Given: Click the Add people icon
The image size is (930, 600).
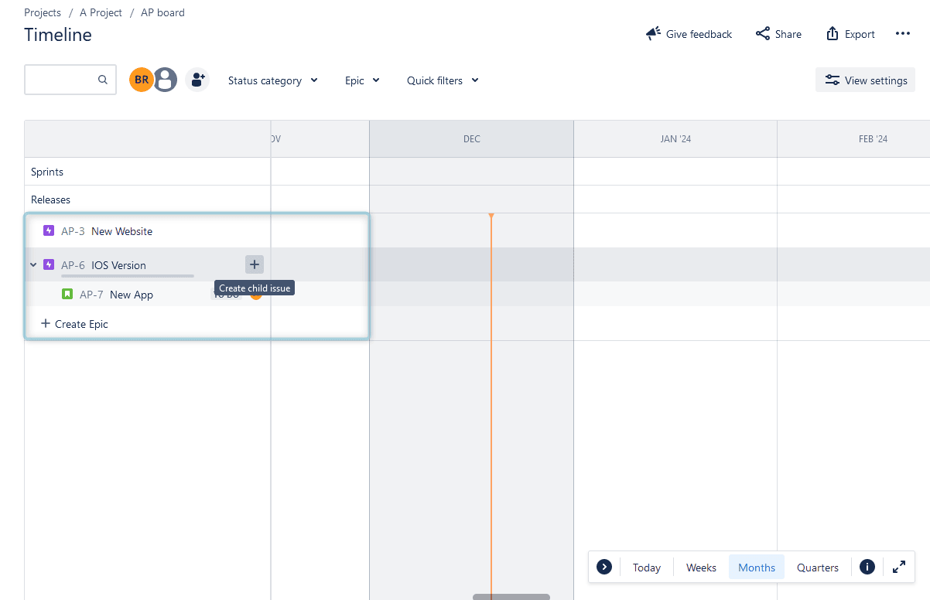Looking at the screenshot, I should tap(197, 80).
